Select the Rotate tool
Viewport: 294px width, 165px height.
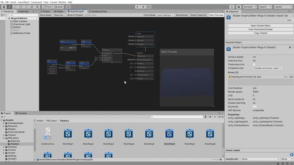(15, 7)
